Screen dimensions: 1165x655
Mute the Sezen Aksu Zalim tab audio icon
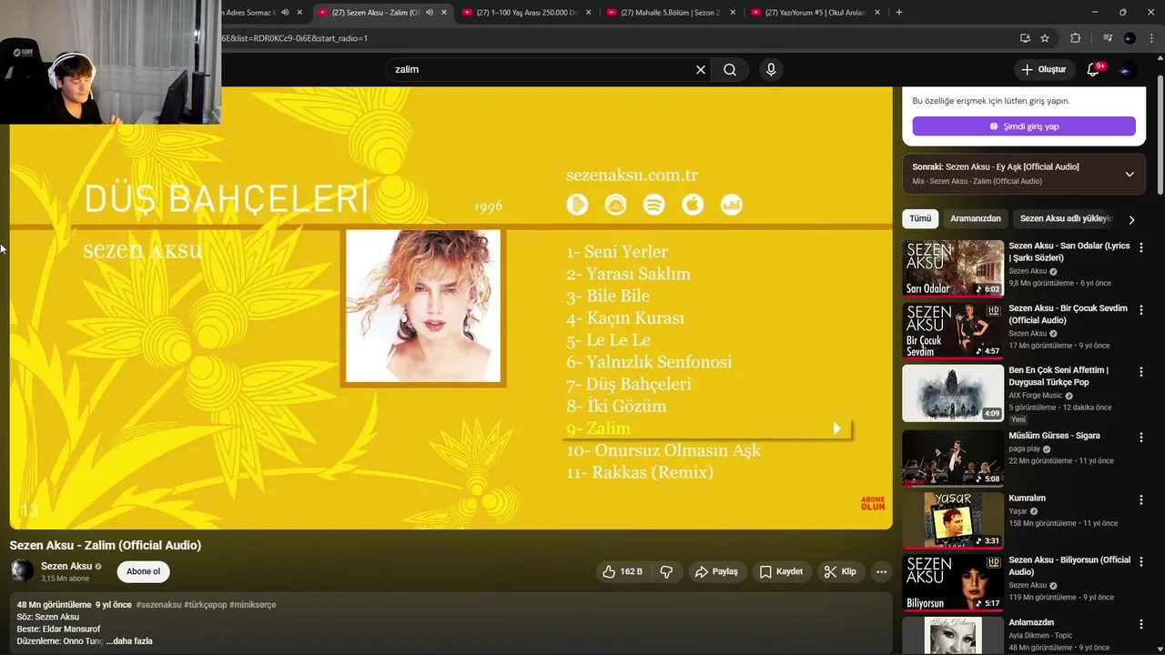pos(430,13)
